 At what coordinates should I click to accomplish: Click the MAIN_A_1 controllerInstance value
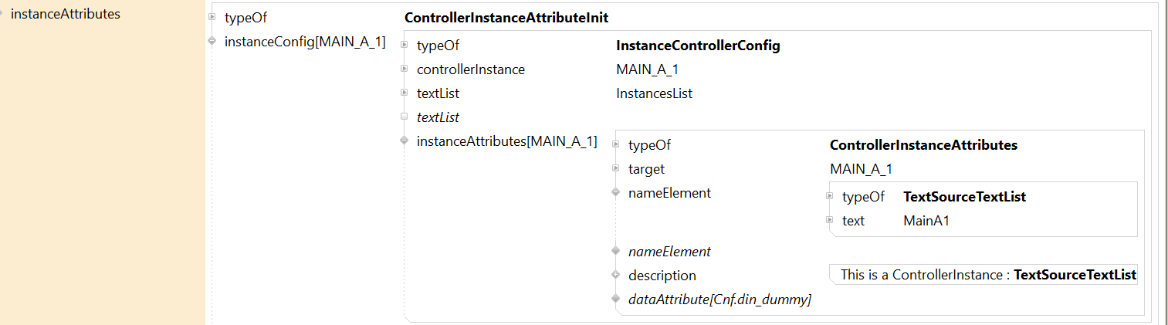pos(647,69)
